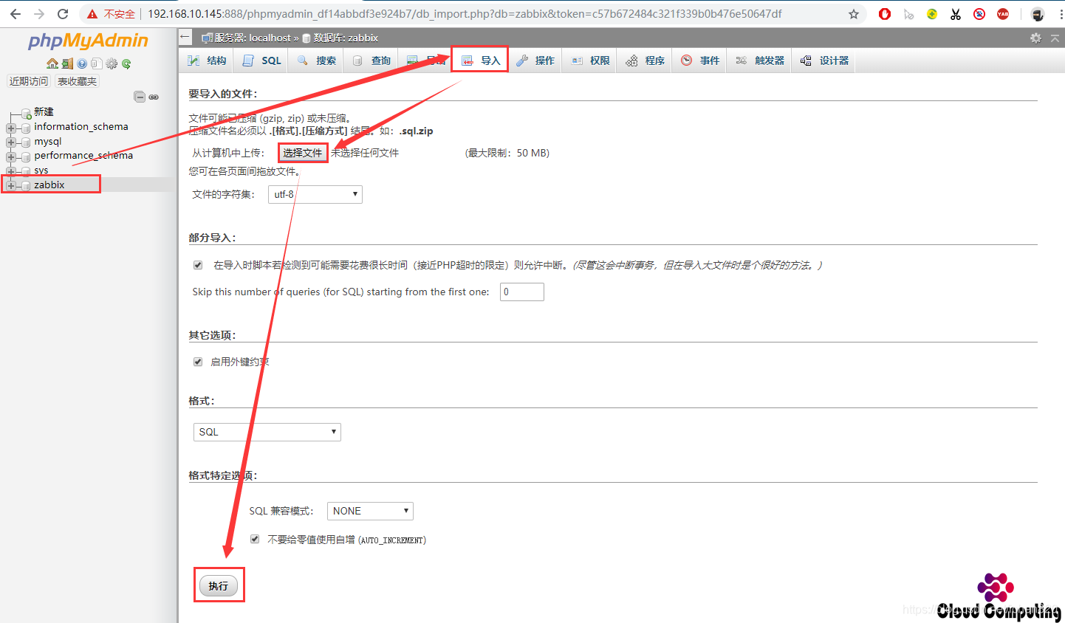Open the file charset utf-8 dropdown
This screenshot has height=623, width=1065.
click(x=315, y=194)
